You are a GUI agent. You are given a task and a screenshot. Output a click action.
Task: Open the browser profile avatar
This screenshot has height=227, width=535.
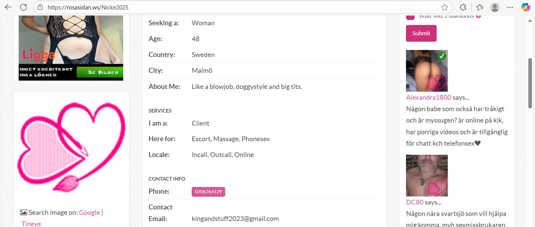pos(495,7)
